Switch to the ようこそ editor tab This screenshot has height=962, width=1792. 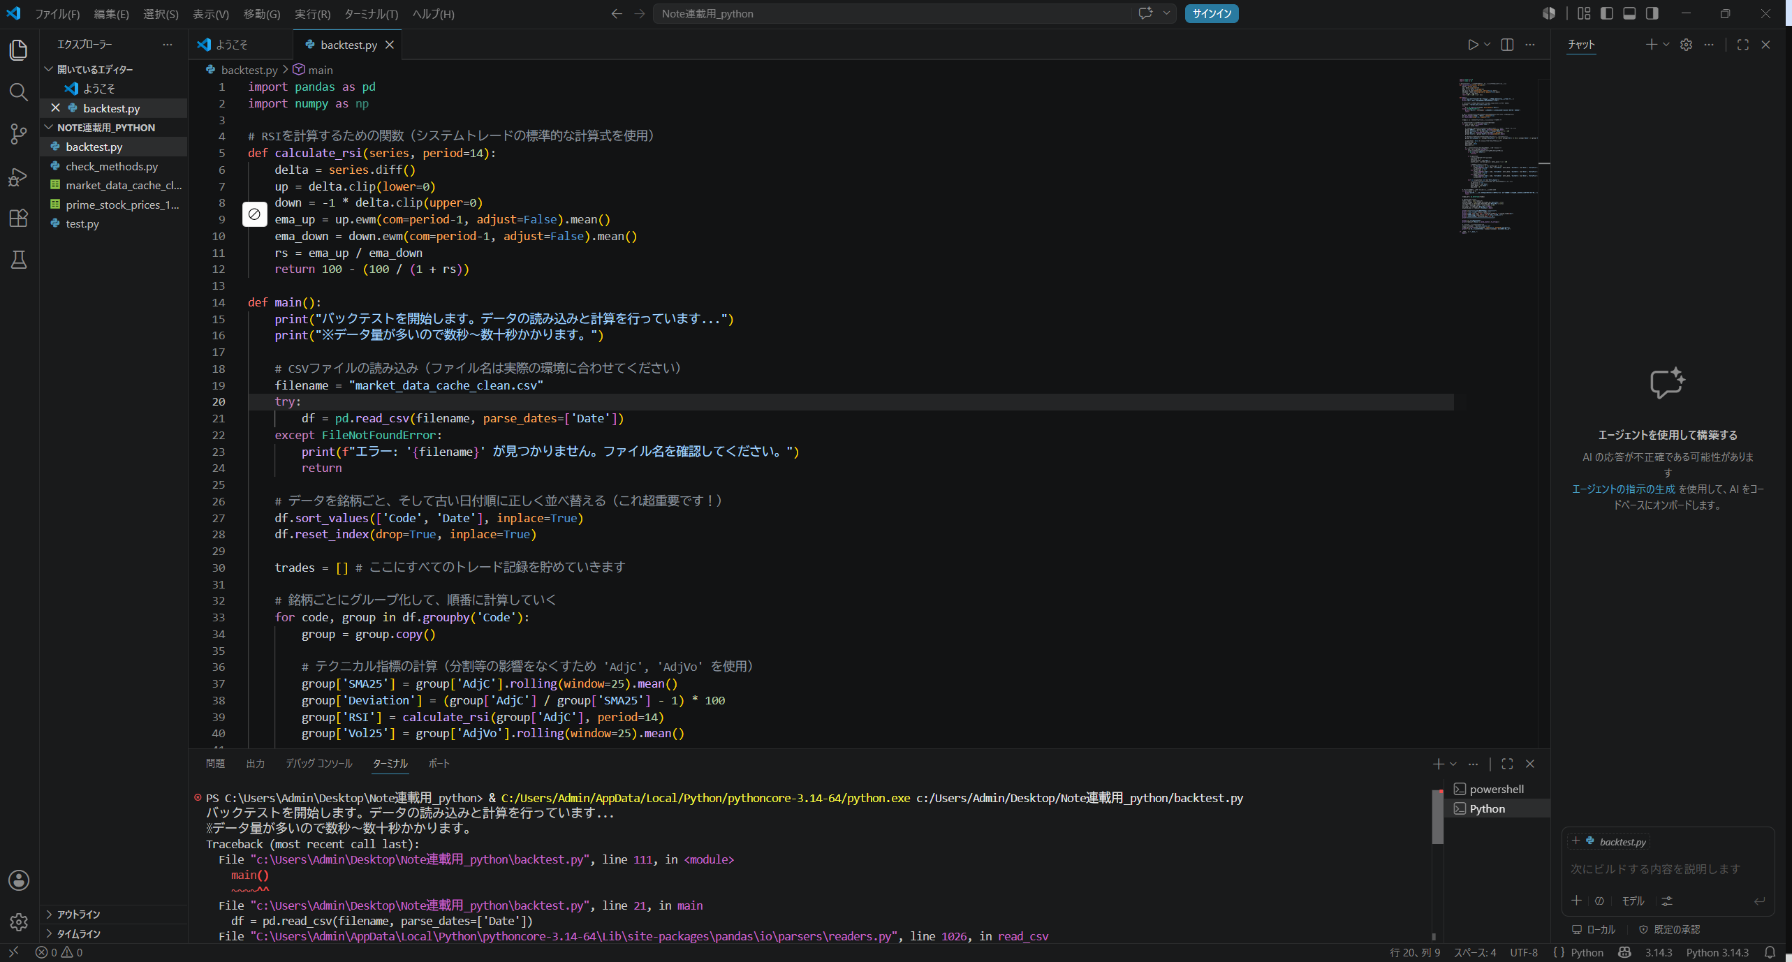tap(240, 45)
